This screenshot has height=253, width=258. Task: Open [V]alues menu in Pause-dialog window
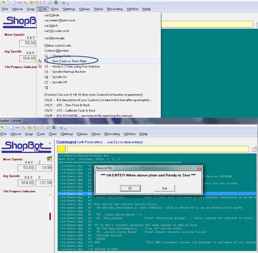pyautogui.click(x=82, y=134)
